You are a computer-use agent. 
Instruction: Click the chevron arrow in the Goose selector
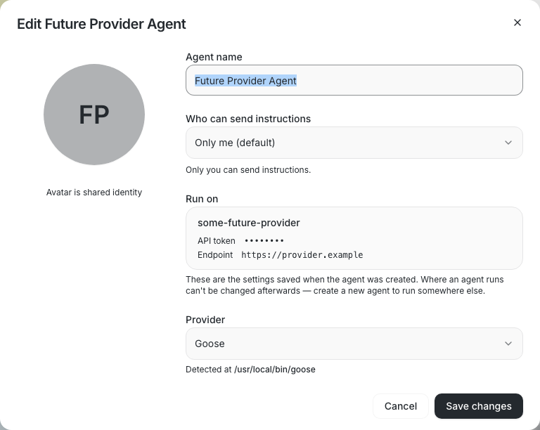[x=508, y=344]
